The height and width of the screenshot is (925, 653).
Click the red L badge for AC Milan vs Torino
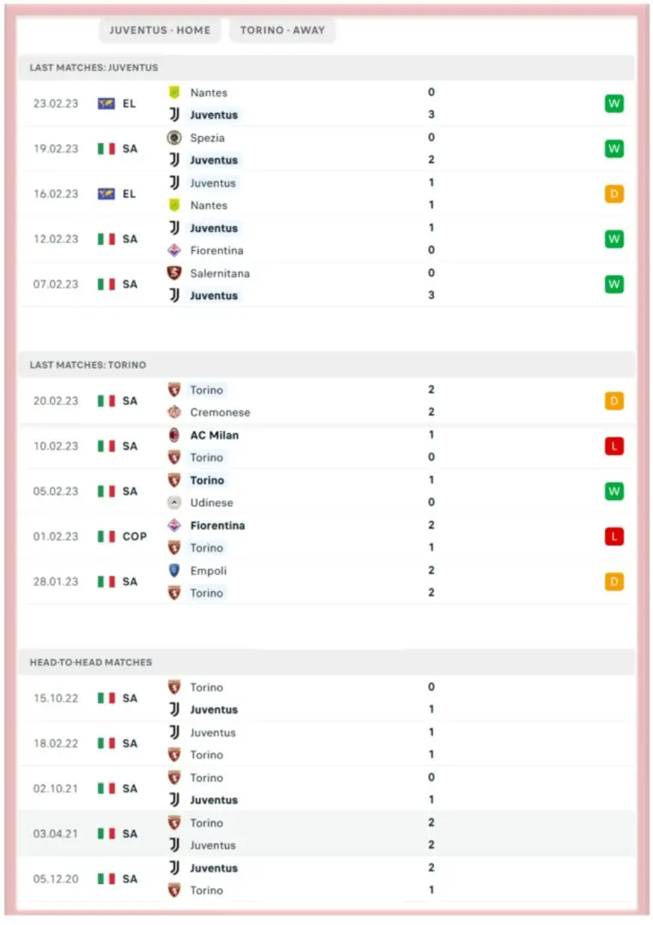pyautogui.click(x=614, y=446)
